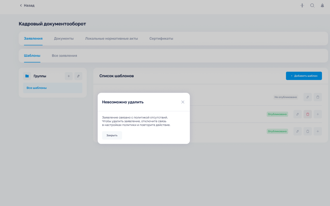330x206 pixels.
Task: Click the plus icon in the second template row
Action: 318,114
